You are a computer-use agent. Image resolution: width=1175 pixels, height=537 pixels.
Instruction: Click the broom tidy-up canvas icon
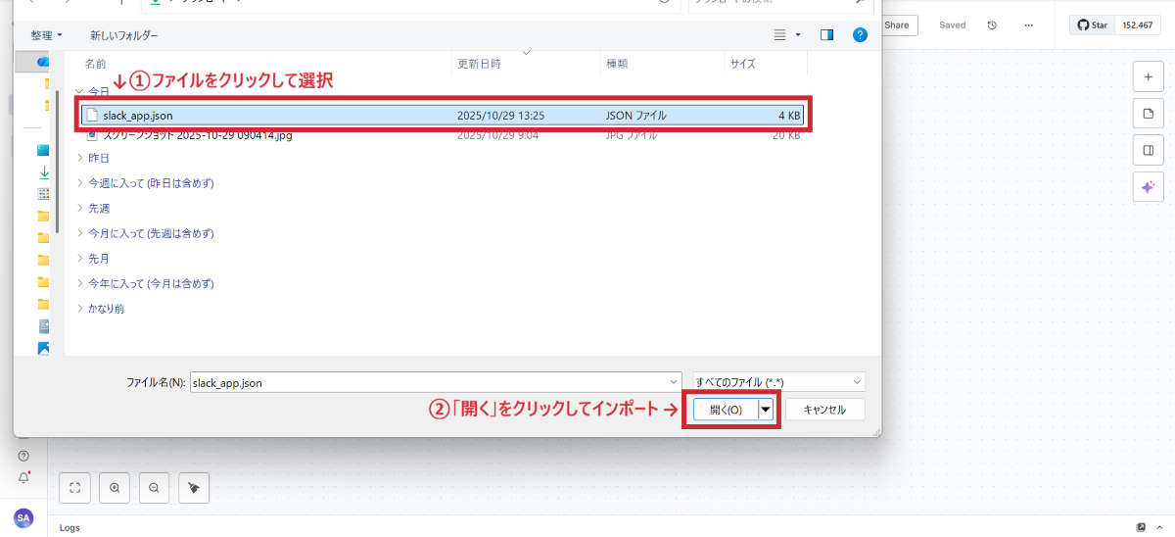click(x=194, y=487)
